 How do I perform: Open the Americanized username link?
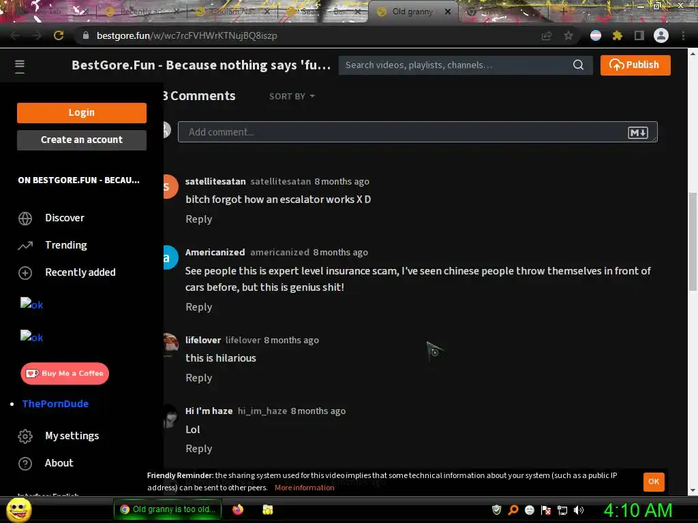coord(215,252)
